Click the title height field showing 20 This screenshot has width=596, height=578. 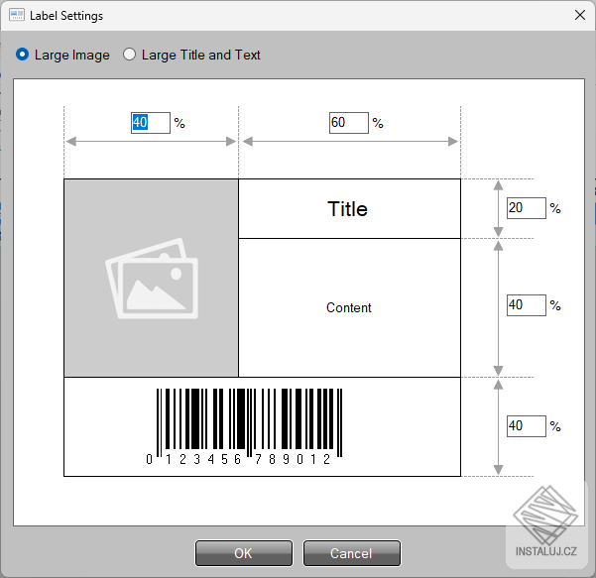[526, 208]
